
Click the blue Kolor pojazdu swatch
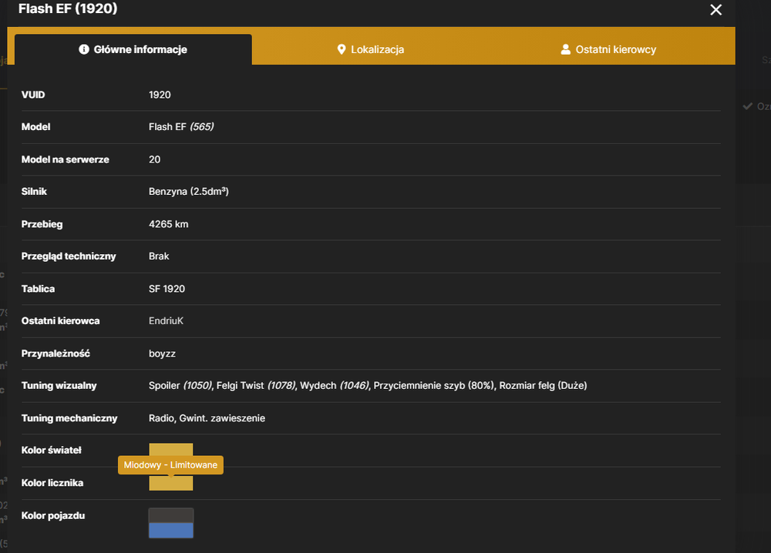point(170,531)
